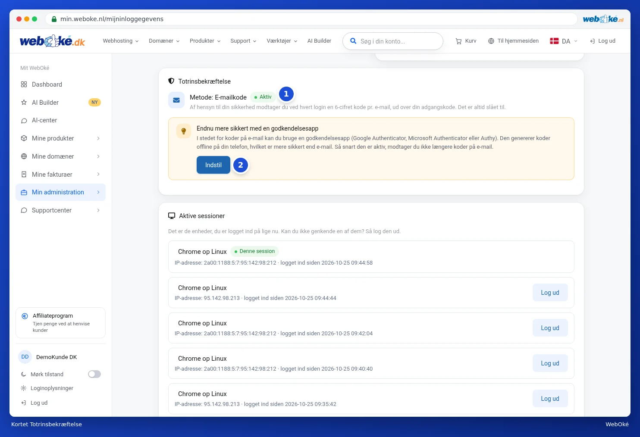Open the Webhosting dropdown menu
The image size is (640, 437).
(x=121, y=41)
